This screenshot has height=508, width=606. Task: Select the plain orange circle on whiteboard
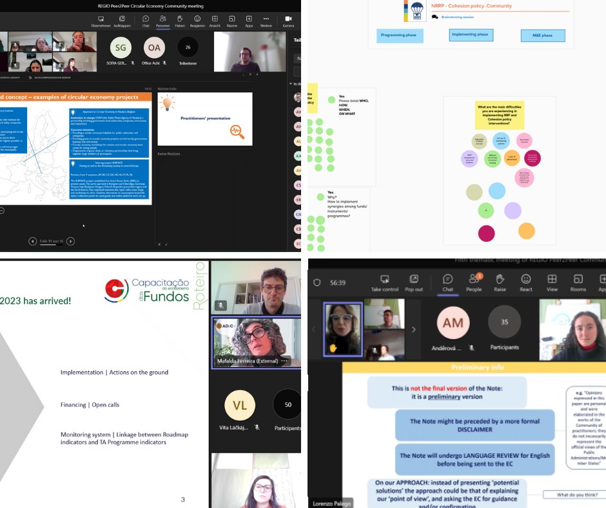pos(527,231)
